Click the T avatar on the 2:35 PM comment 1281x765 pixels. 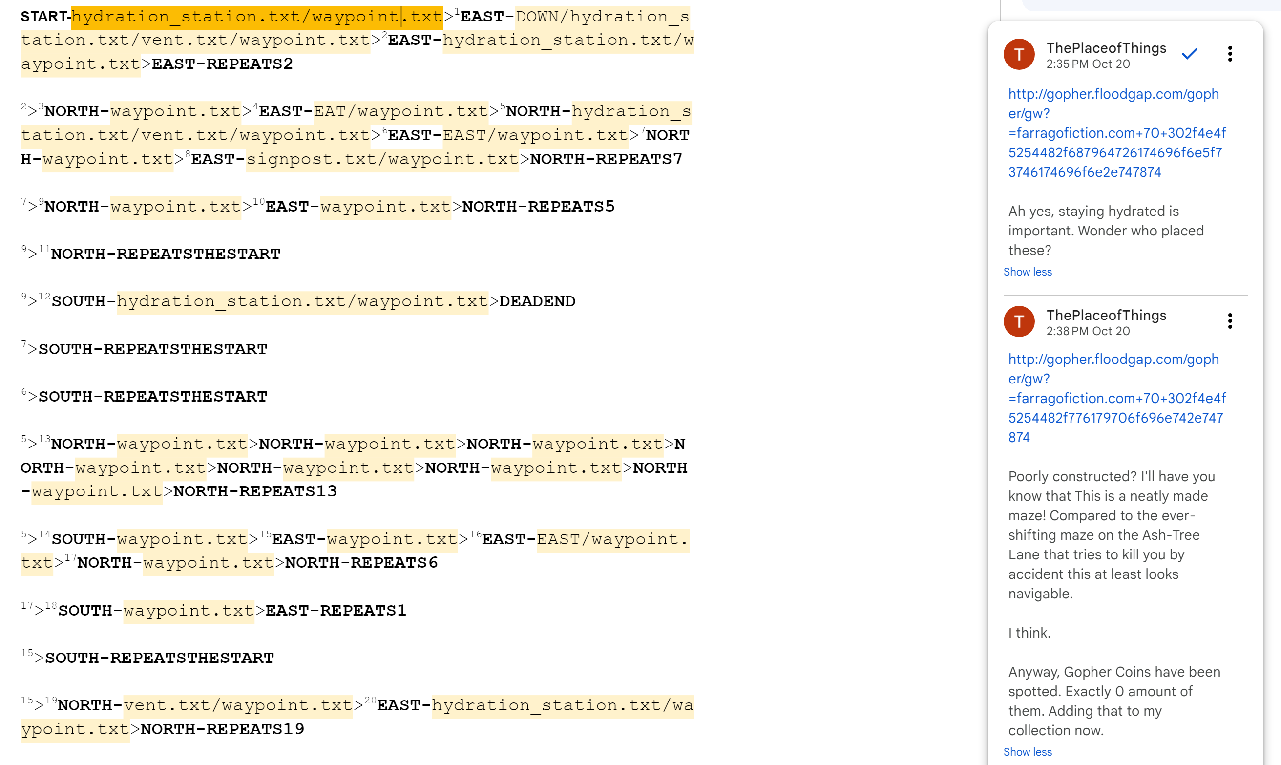(x=1019, y=54)
